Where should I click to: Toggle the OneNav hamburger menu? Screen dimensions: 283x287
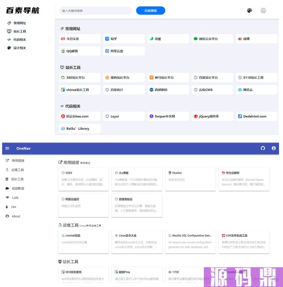point(7,148)
